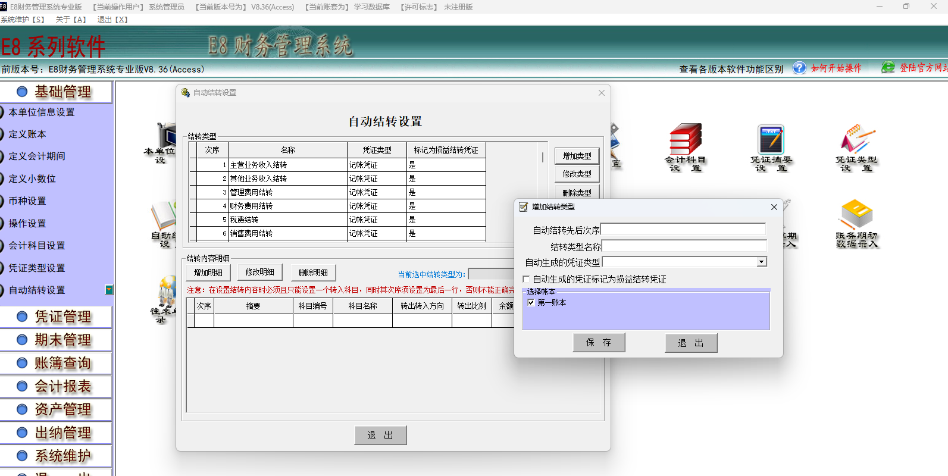
Task: Uncheck the 第一账本 checkbox
Action: (531, 302)
